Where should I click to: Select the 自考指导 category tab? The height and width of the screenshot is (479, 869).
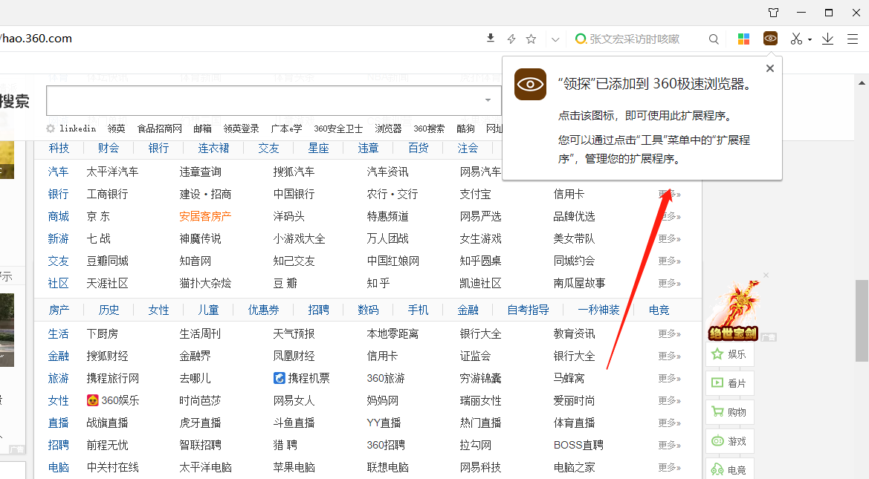coord(528,310)
